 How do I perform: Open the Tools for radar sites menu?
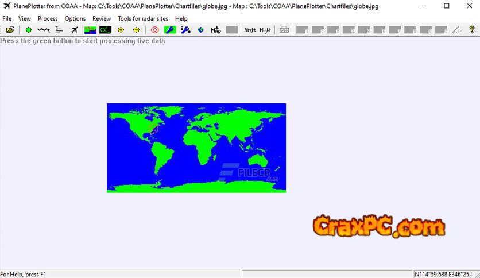click(143, 18)
